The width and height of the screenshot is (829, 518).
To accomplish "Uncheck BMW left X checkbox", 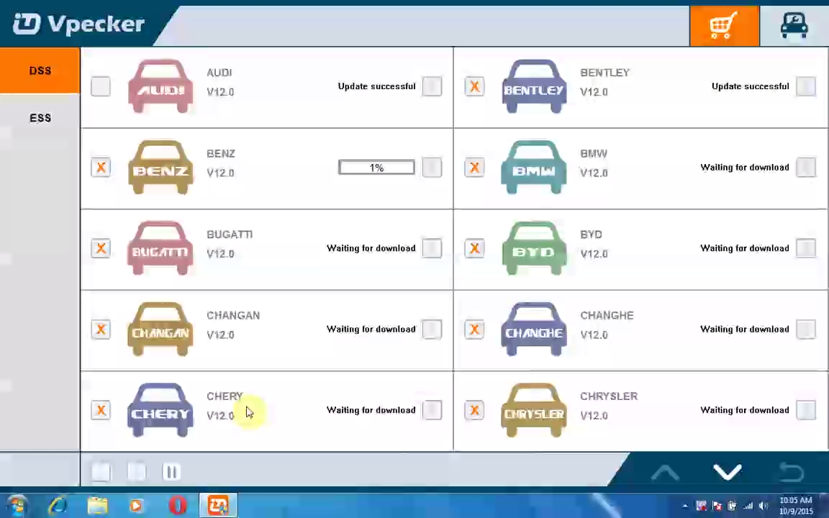I will click(x=474, y=167).
